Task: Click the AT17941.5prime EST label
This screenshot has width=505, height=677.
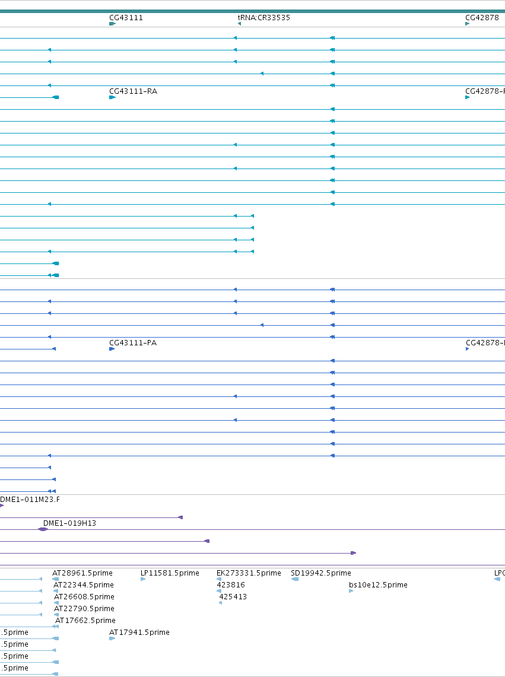Action: [139, 632]
